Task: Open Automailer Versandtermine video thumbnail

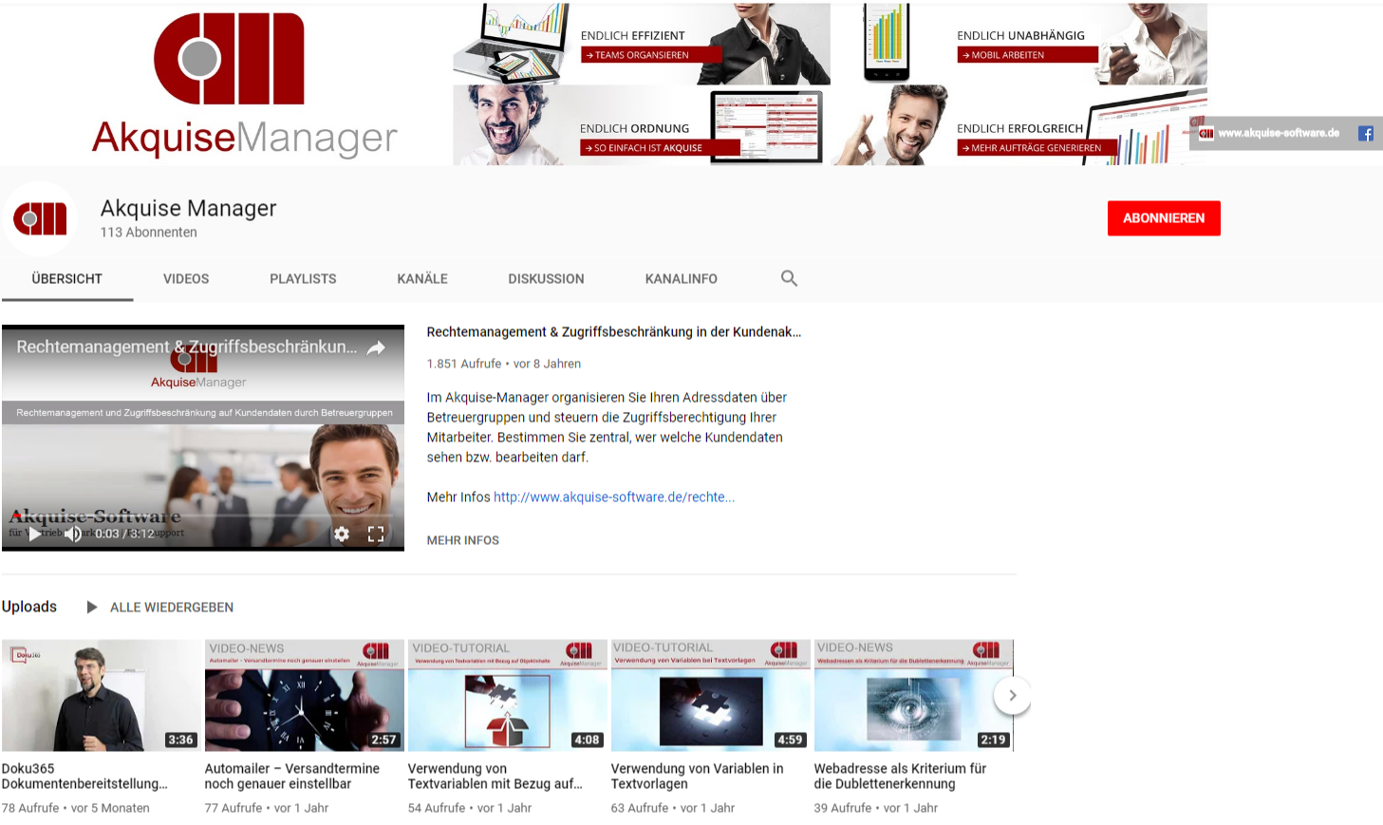Action: tap(305, 696)
